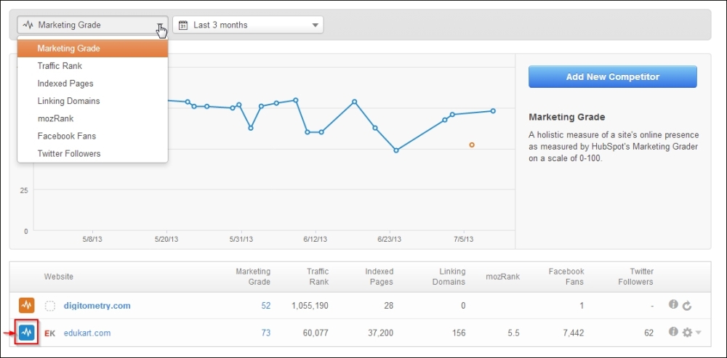
Task: Click info icon in edukart.com row
Action: click(x=673, y=333)
